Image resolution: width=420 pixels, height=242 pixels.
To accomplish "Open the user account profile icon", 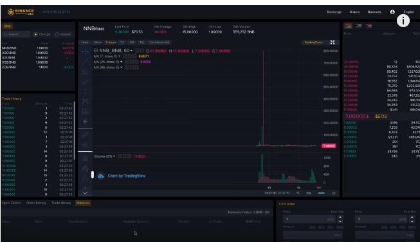I will pyautogui.click(x=392, y=12).
